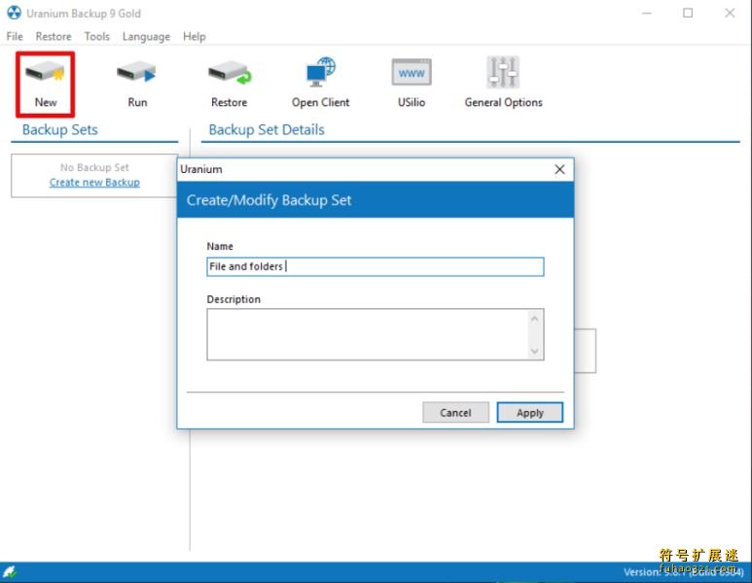Close the Uranium dialog with X

click(559, 169)
